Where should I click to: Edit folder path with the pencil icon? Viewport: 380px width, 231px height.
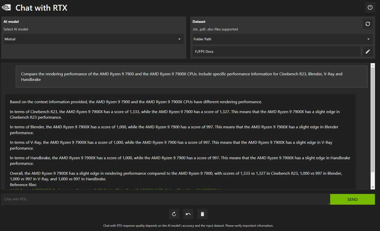click(368, 51)
